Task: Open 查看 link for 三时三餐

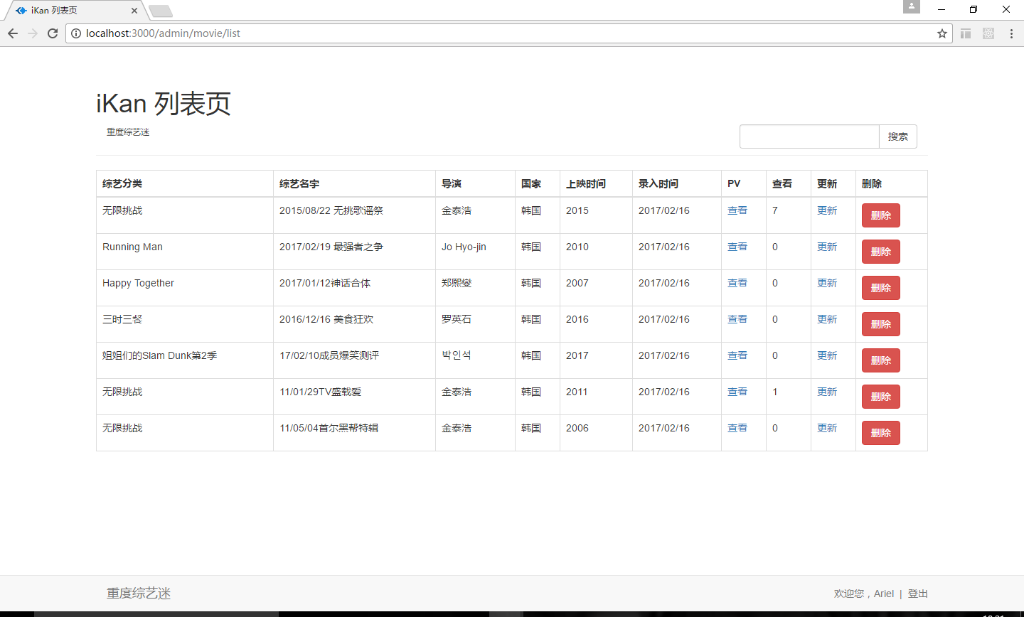Action: point(737,319)
